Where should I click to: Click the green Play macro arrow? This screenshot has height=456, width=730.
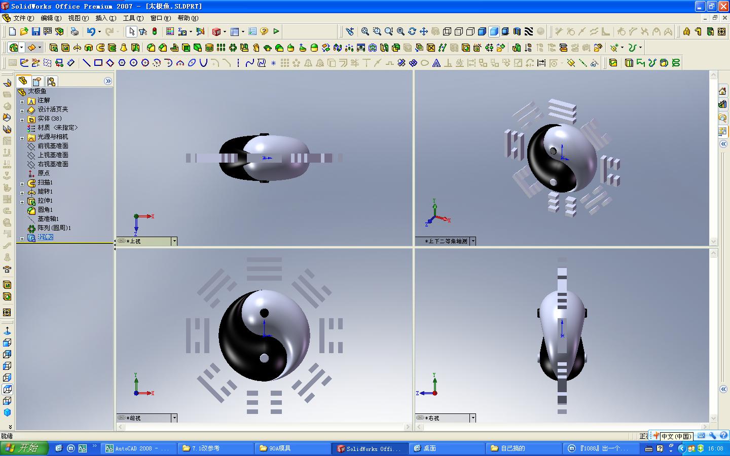pyautogui.click(x=276, y=31)
